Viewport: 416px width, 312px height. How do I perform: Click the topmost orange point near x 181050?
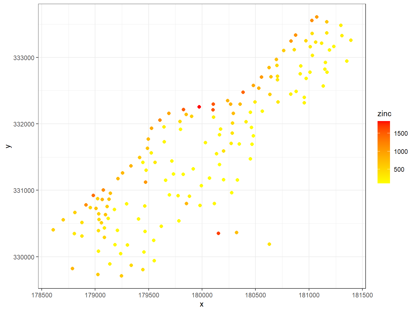pyautogui.click(x=317, y=17)
